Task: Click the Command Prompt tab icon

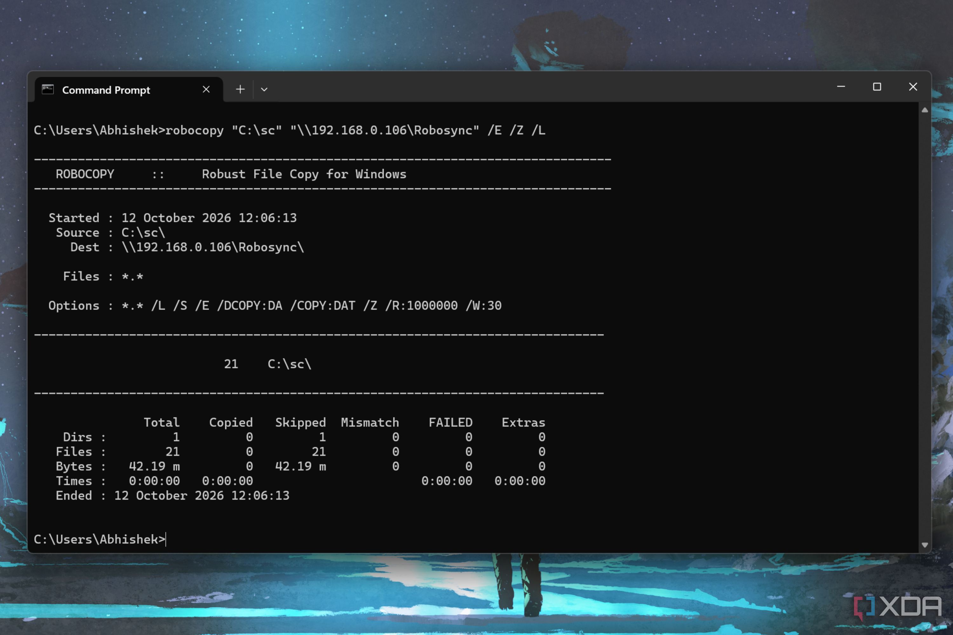Action: 48,90
